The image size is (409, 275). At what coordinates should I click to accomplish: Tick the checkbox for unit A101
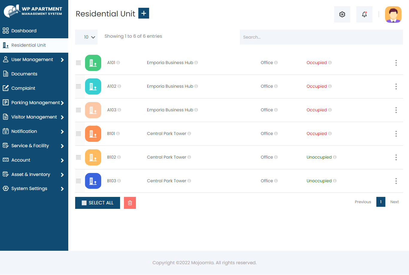pos(78,63)
